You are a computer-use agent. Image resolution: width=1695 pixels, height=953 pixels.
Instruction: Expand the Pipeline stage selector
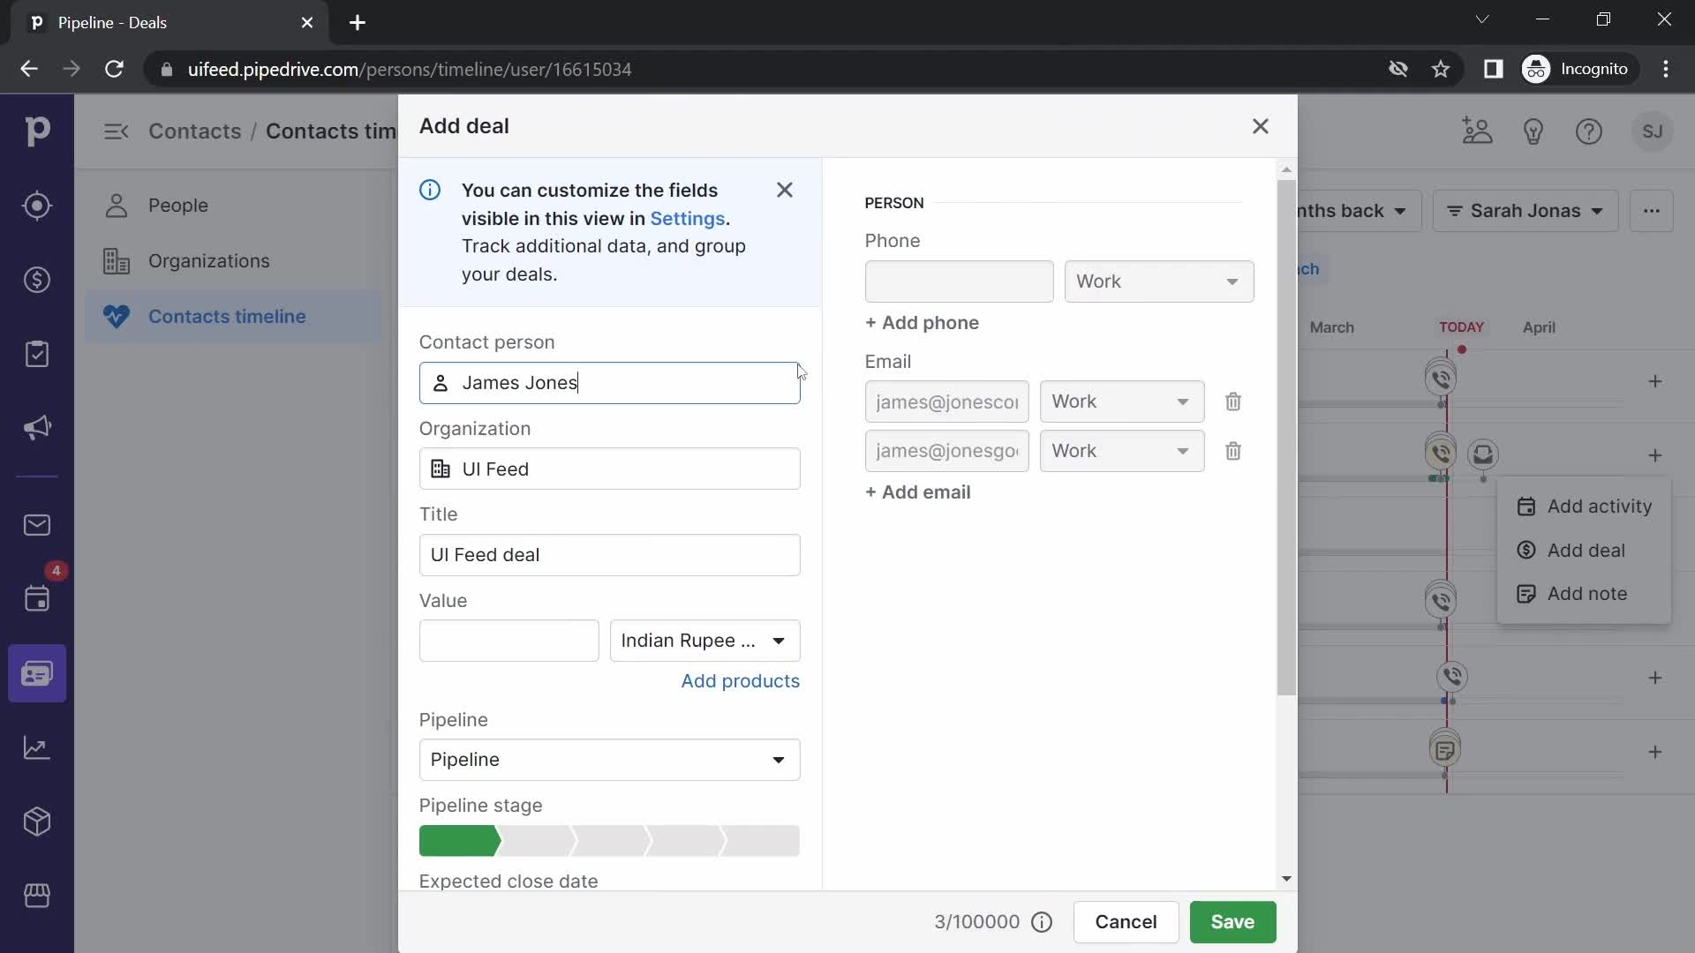point(611,840)
